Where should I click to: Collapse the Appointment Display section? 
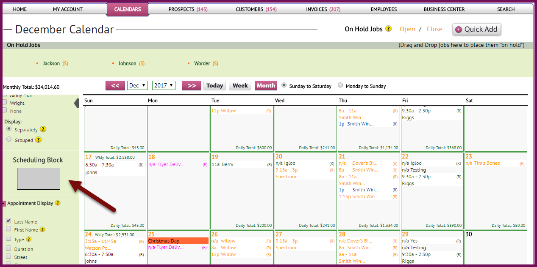tap(4, 203)
